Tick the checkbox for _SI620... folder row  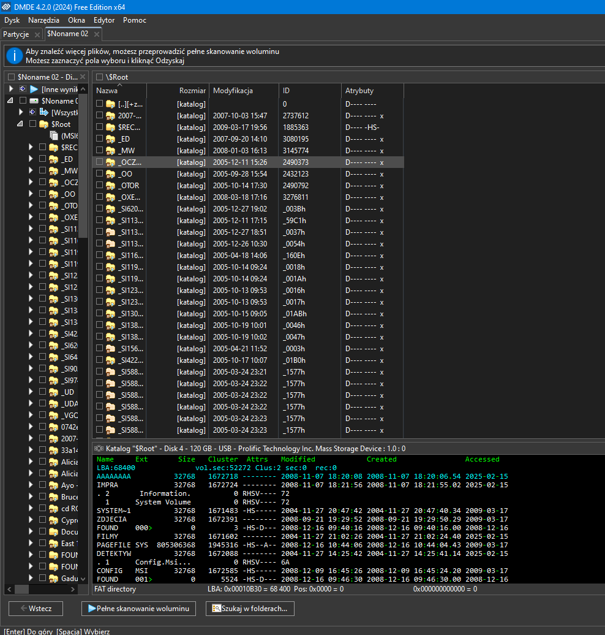[x=100, y=208]
